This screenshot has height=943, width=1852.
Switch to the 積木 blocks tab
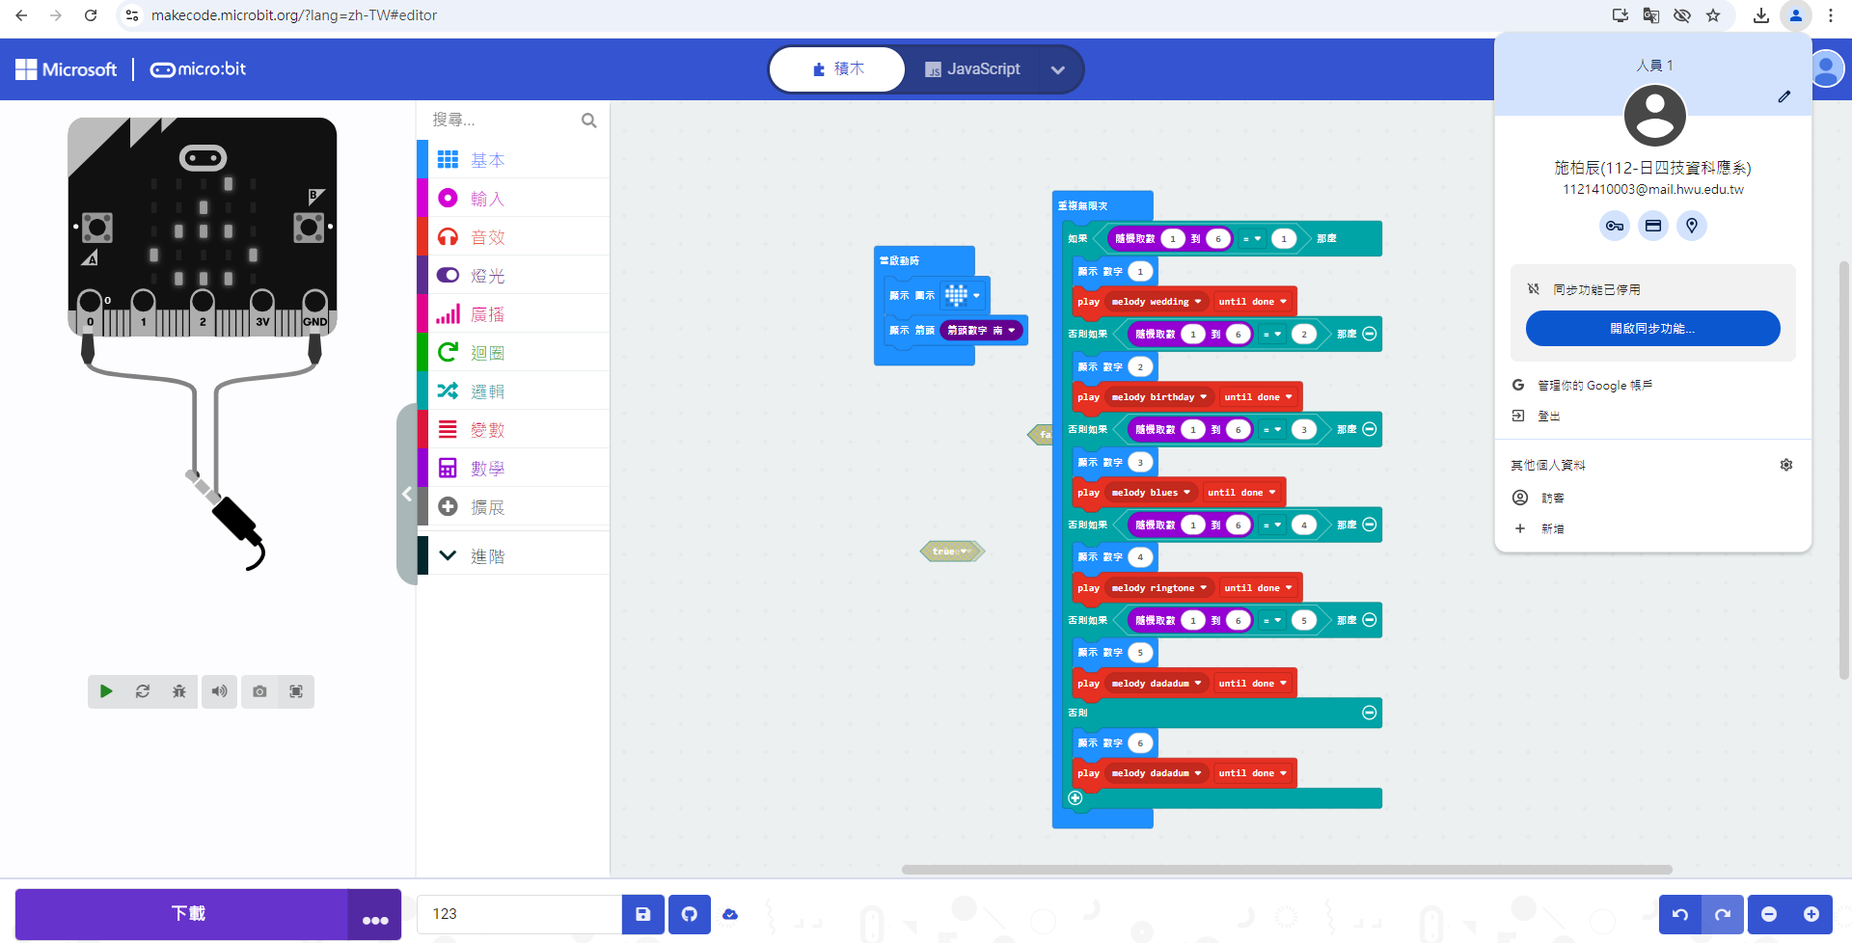pos(837,69)
